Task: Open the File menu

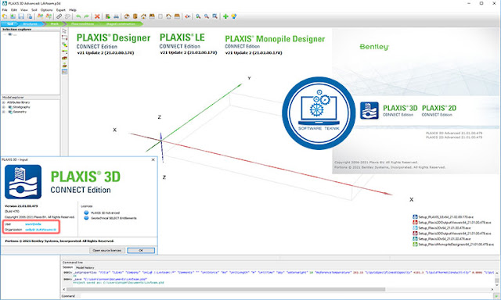Action: pyautogui.click(x=5, y=10)
